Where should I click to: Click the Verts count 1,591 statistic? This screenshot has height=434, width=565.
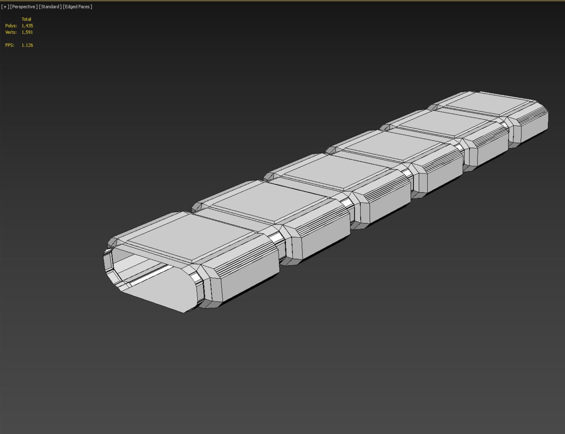27,32
